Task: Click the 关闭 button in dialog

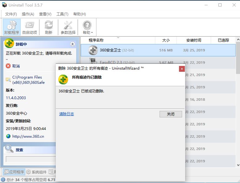Action: 171,114
